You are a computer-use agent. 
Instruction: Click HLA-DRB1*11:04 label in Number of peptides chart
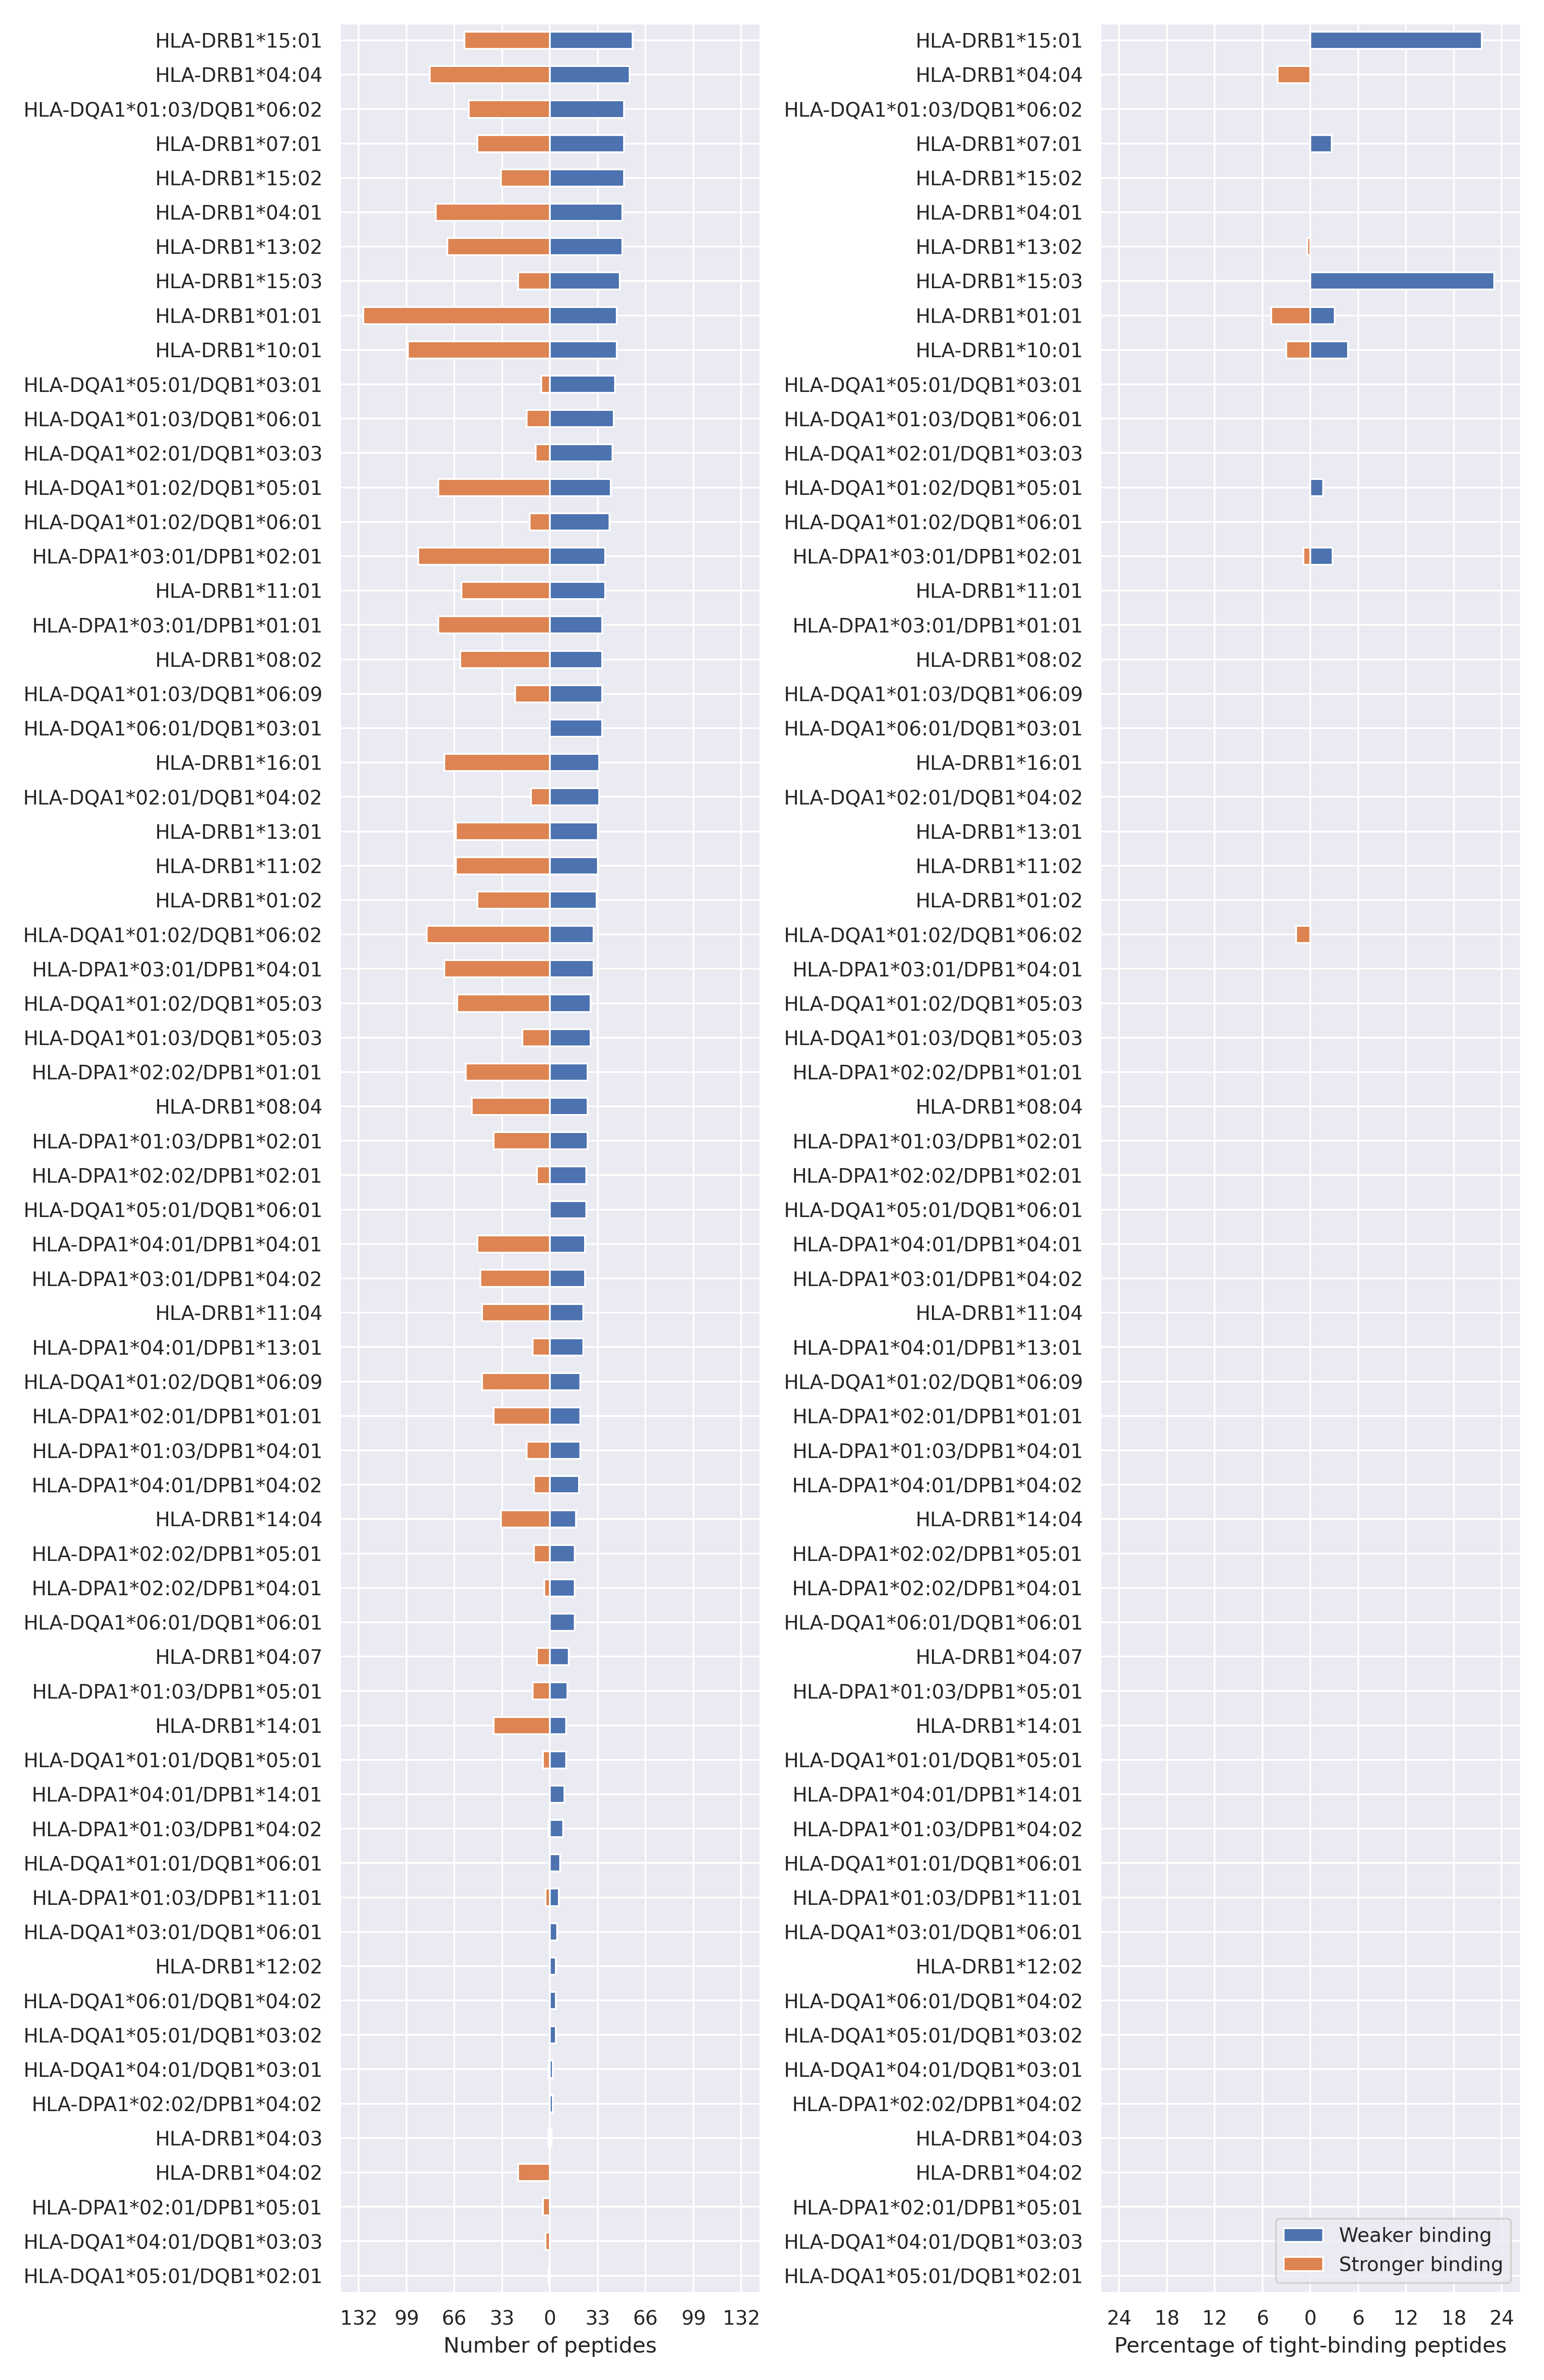238,1313
